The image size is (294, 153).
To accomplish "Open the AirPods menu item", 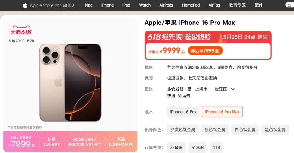I will pyautogui.click(x=166, y=5).
